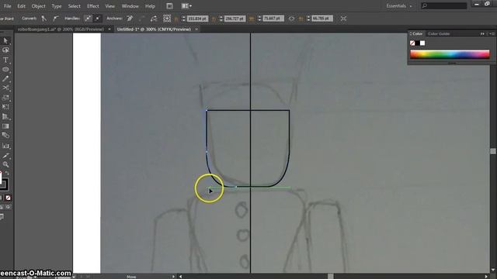Open the Type menu
This screenshot has width=497, height=279.
(x=57, y=6)
